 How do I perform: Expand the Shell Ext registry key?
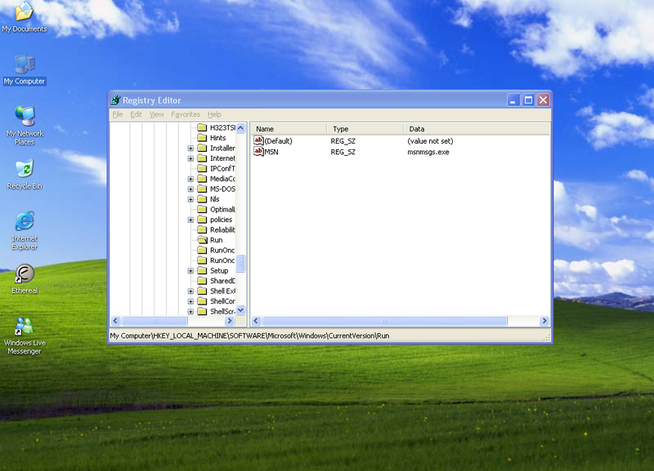190,291
